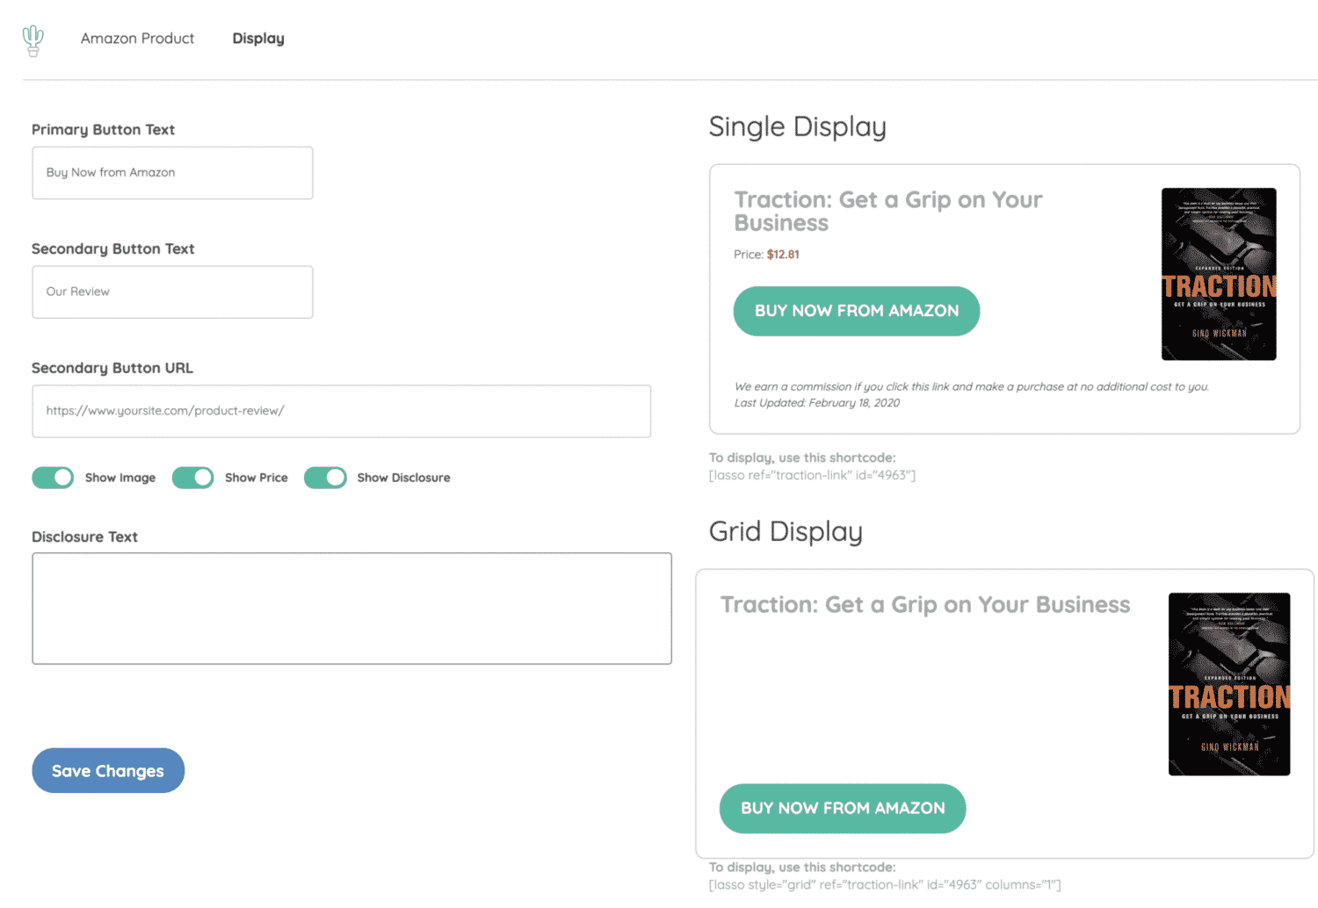Open the Amazon Product tab
This screenshot has height=908, width=1318.
pos(137,39)
